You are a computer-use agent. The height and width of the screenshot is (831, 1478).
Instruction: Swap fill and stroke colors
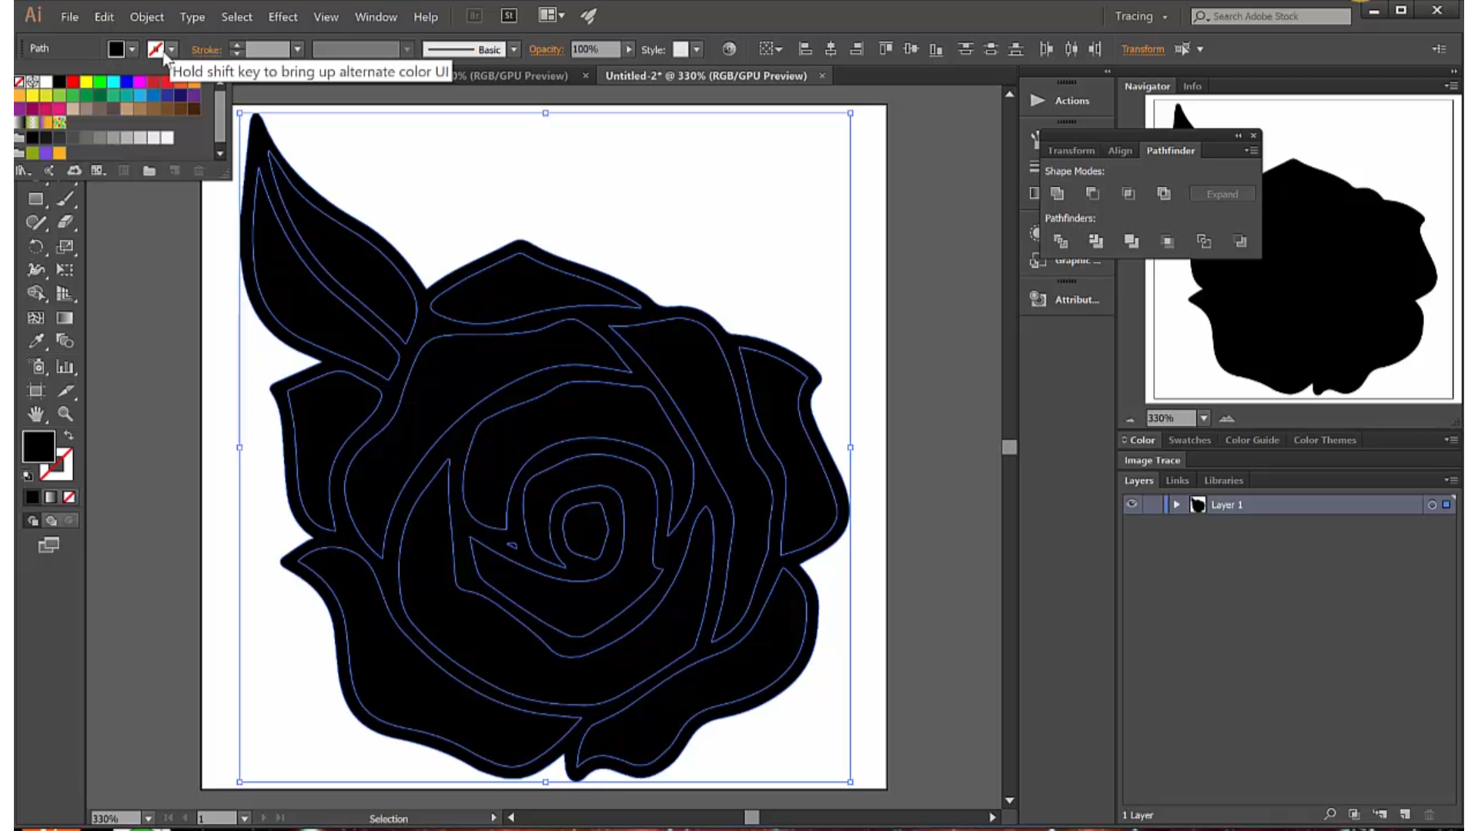coord(69,436)
